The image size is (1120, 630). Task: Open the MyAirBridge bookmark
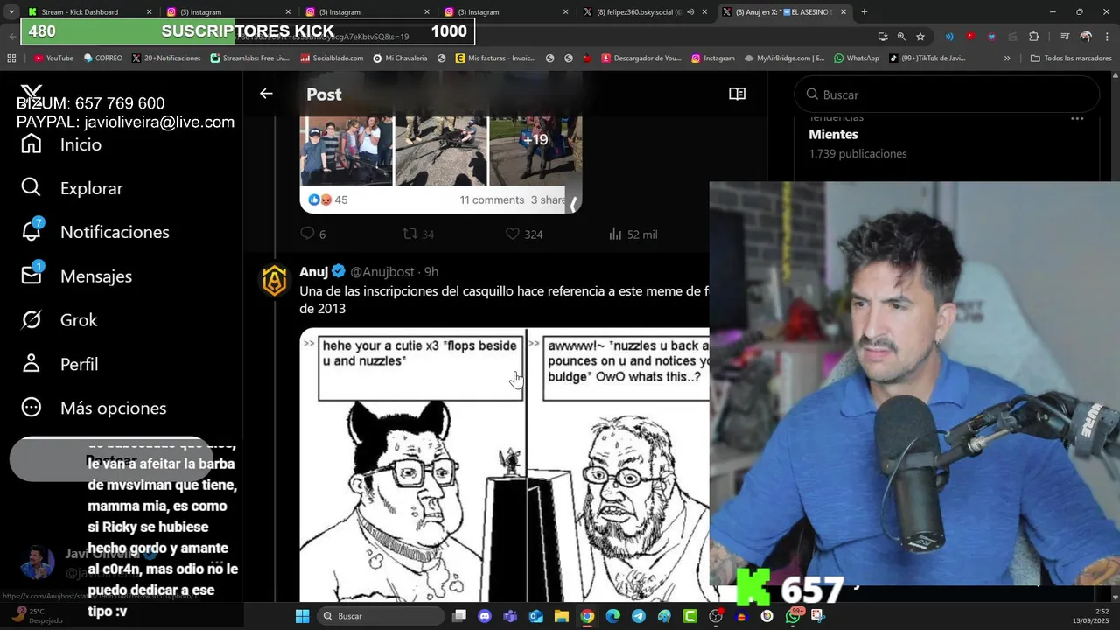[x=784, y=58]
